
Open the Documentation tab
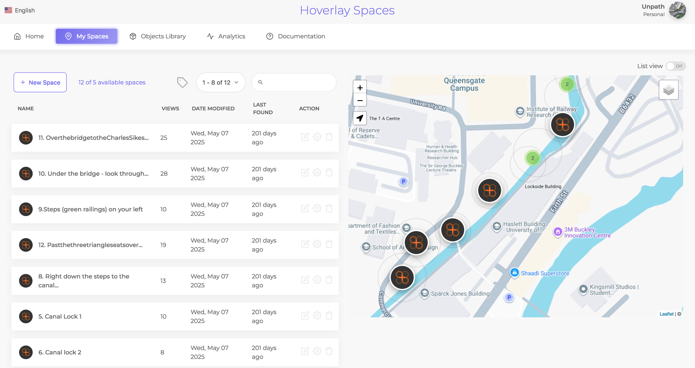[296, 36]
